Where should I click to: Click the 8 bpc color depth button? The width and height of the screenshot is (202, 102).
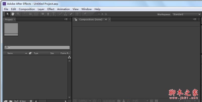[x=23, y=101]
